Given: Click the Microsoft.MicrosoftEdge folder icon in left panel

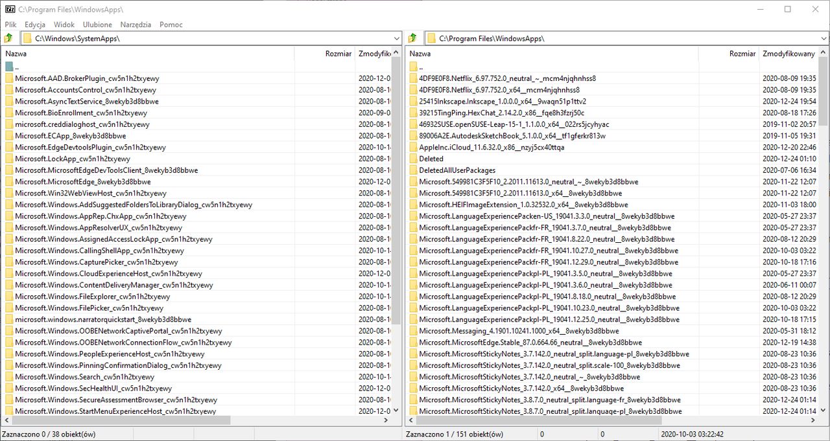Looking at the screenshot, I should pyautogui.click(x=9, y=182).
